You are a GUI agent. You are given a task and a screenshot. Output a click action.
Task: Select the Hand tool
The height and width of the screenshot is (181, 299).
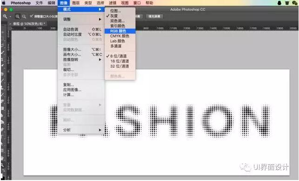[x=3, y=158]
